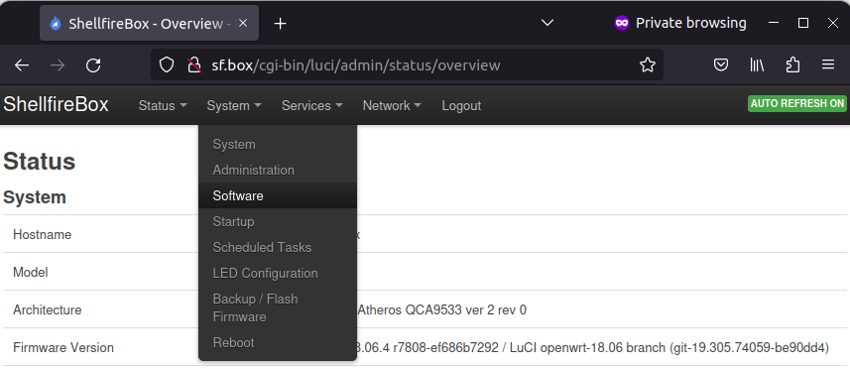The image size is (850, 369).
Task: Open the library bookmarks icon
Action: 757,65
